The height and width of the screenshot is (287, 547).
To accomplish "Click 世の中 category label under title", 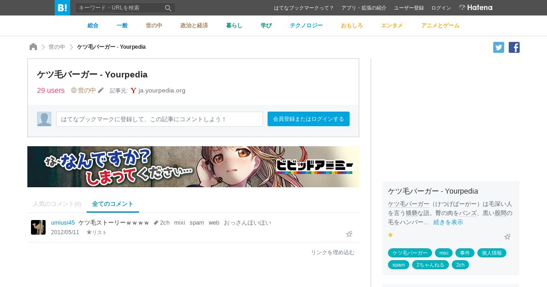I will coord(87,90).
